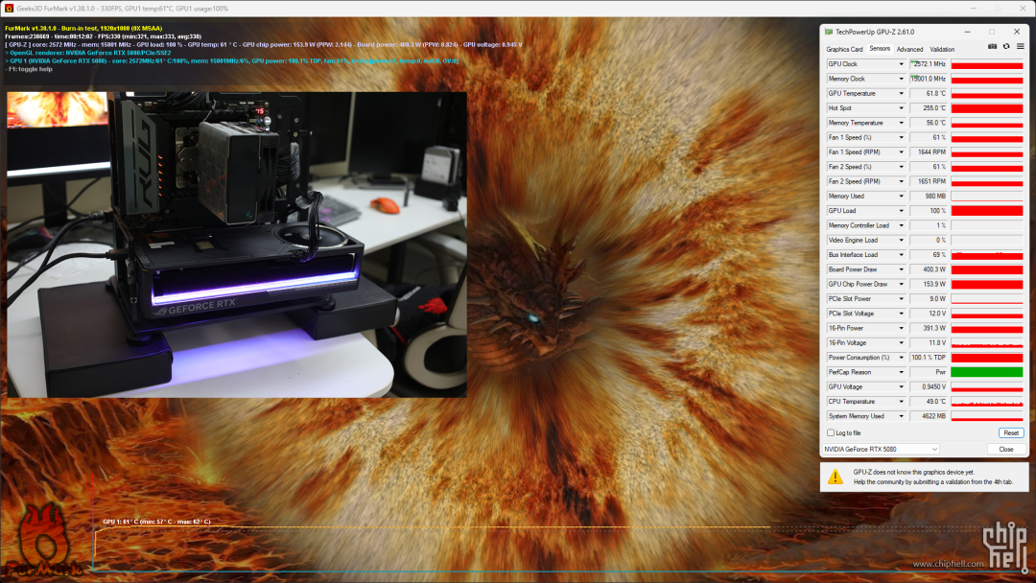
Task: Click the Power Consumption value 100.1 % TDP
Action: pyautogui.click(x=929, y=358)
